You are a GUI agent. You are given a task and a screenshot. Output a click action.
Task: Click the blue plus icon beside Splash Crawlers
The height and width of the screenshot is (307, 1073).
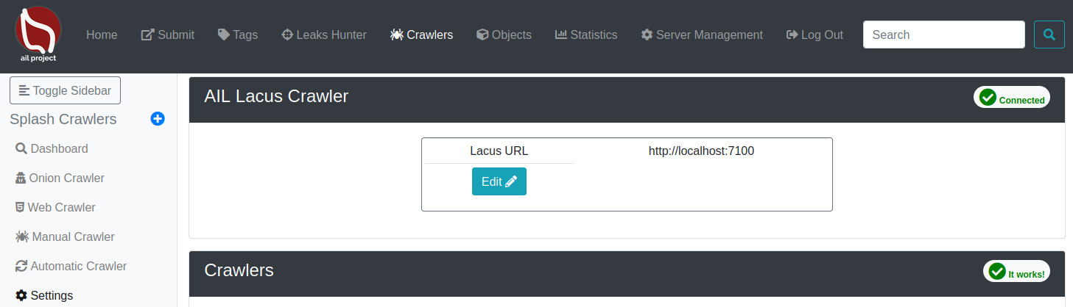pyautogui.click(x=157, y=119)
